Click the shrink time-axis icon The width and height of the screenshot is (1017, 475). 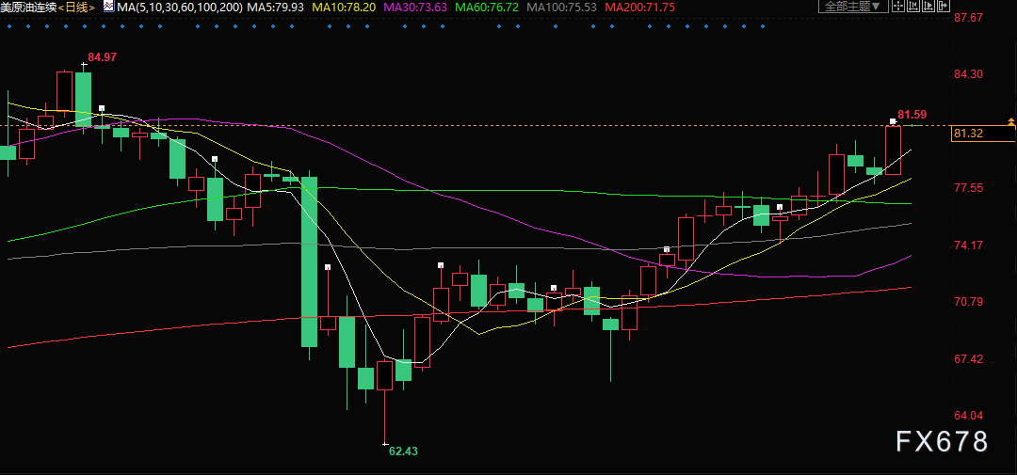pos(913,6)
